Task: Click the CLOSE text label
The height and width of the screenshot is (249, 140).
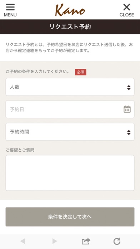Action: pyautogui.click(x=127, y=15)
